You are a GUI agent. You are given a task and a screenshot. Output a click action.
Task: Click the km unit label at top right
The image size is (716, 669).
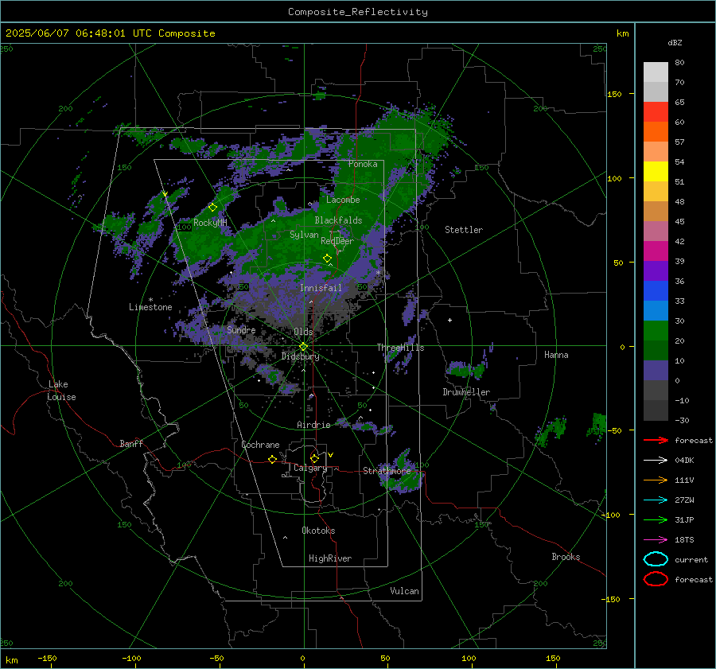click(x=622, y=33)
